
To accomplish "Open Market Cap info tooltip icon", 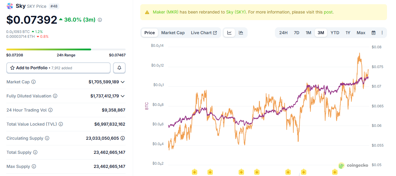I will (34, 82).
